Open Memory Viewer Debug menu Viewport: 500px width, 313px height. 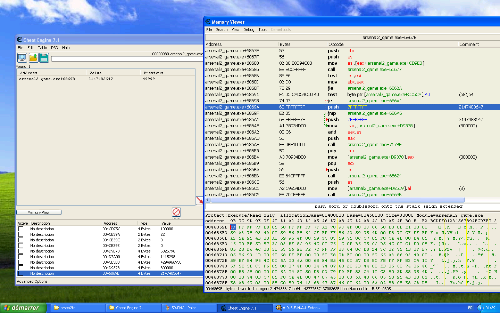[249, 30]
